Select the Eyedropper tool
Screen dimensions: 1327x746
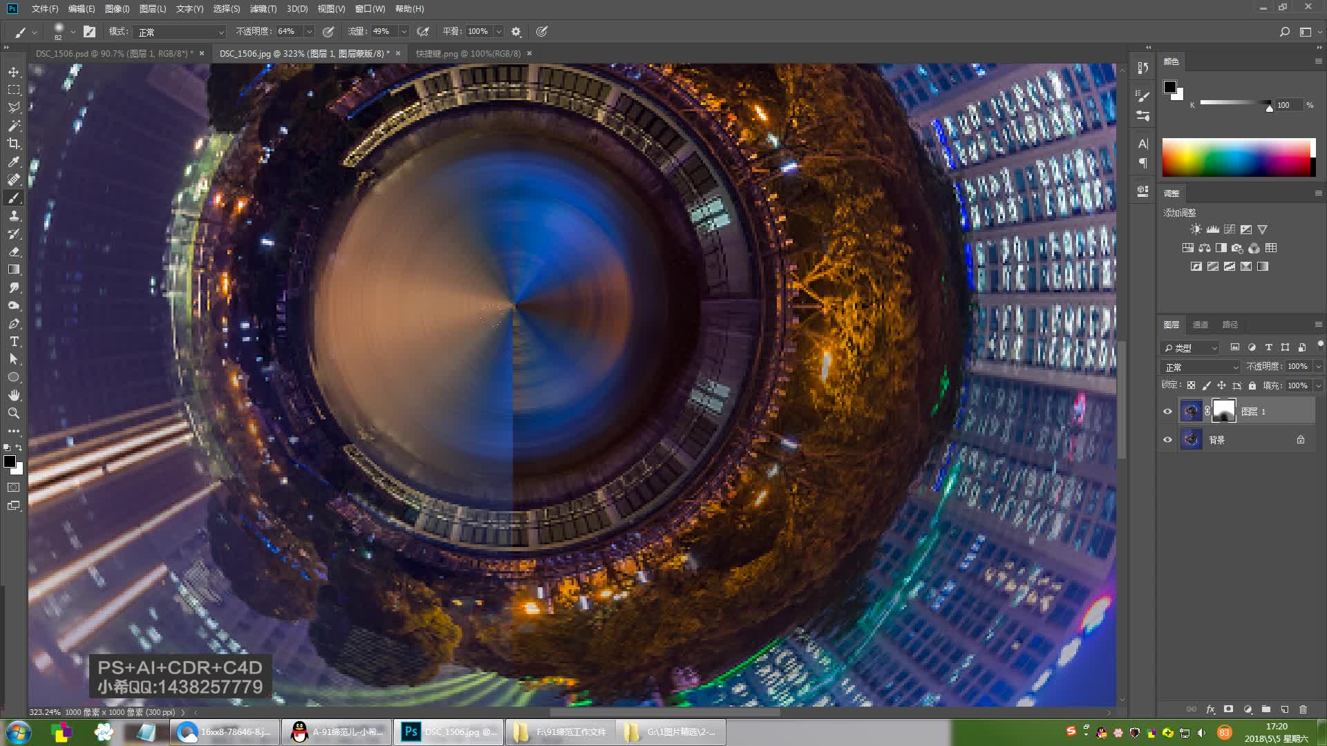(14, 162)
